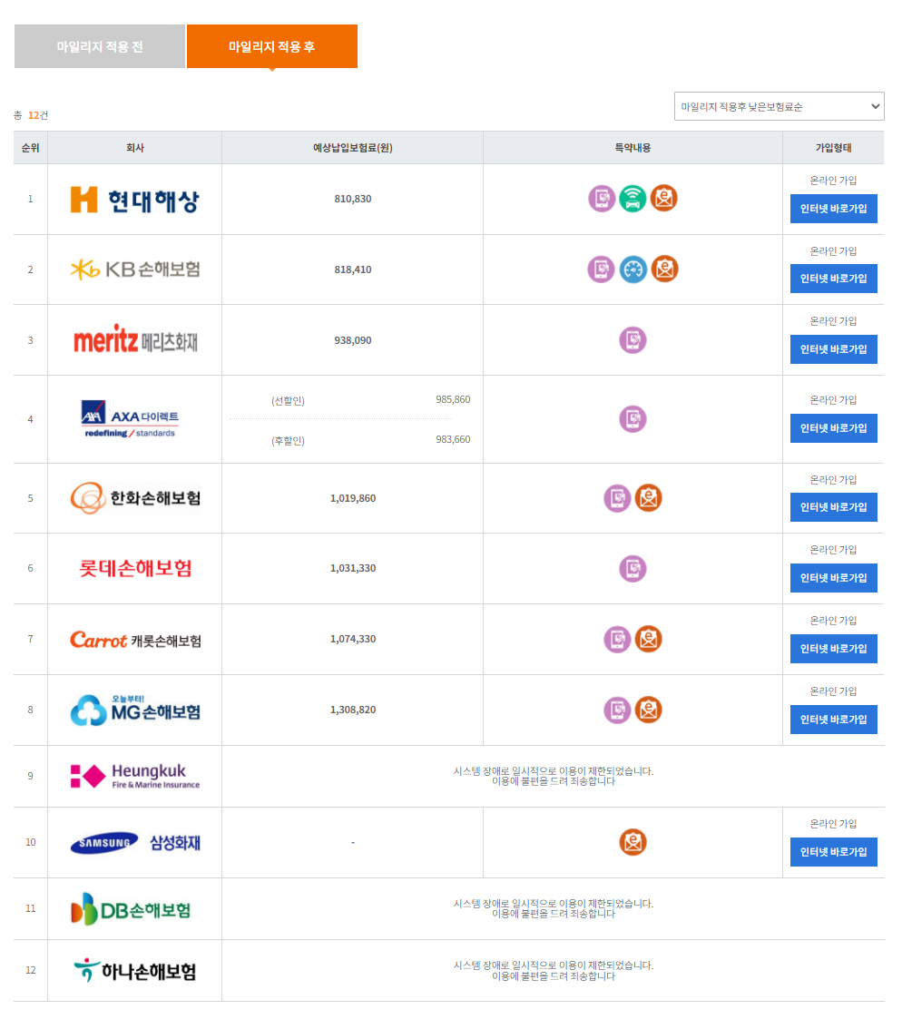Click 인터넷 바로가입 for KB손해보험

(833, 279)
